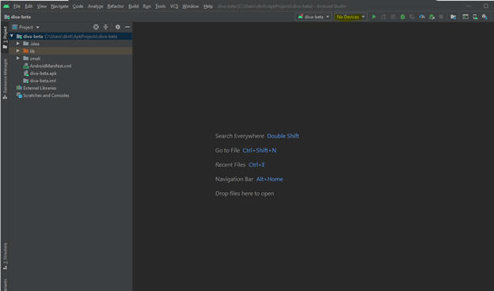Click the Double Shift shortcut text
Screen dimensions: 494x291
point(283,136)
